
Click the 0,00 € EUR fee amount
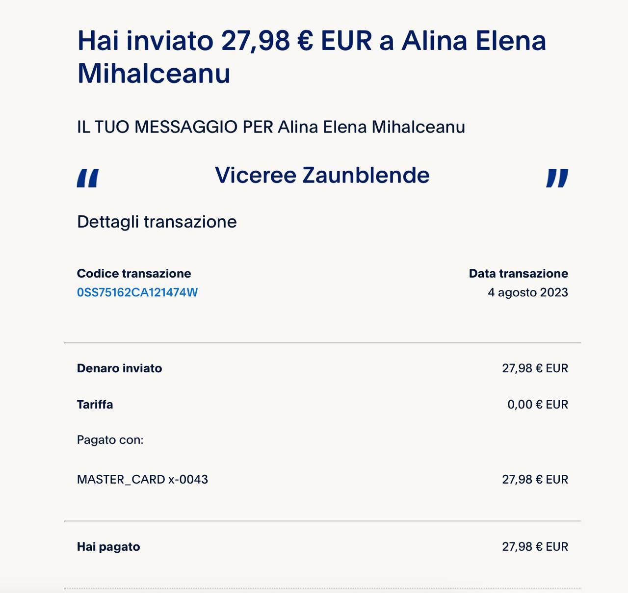point(537,405)
